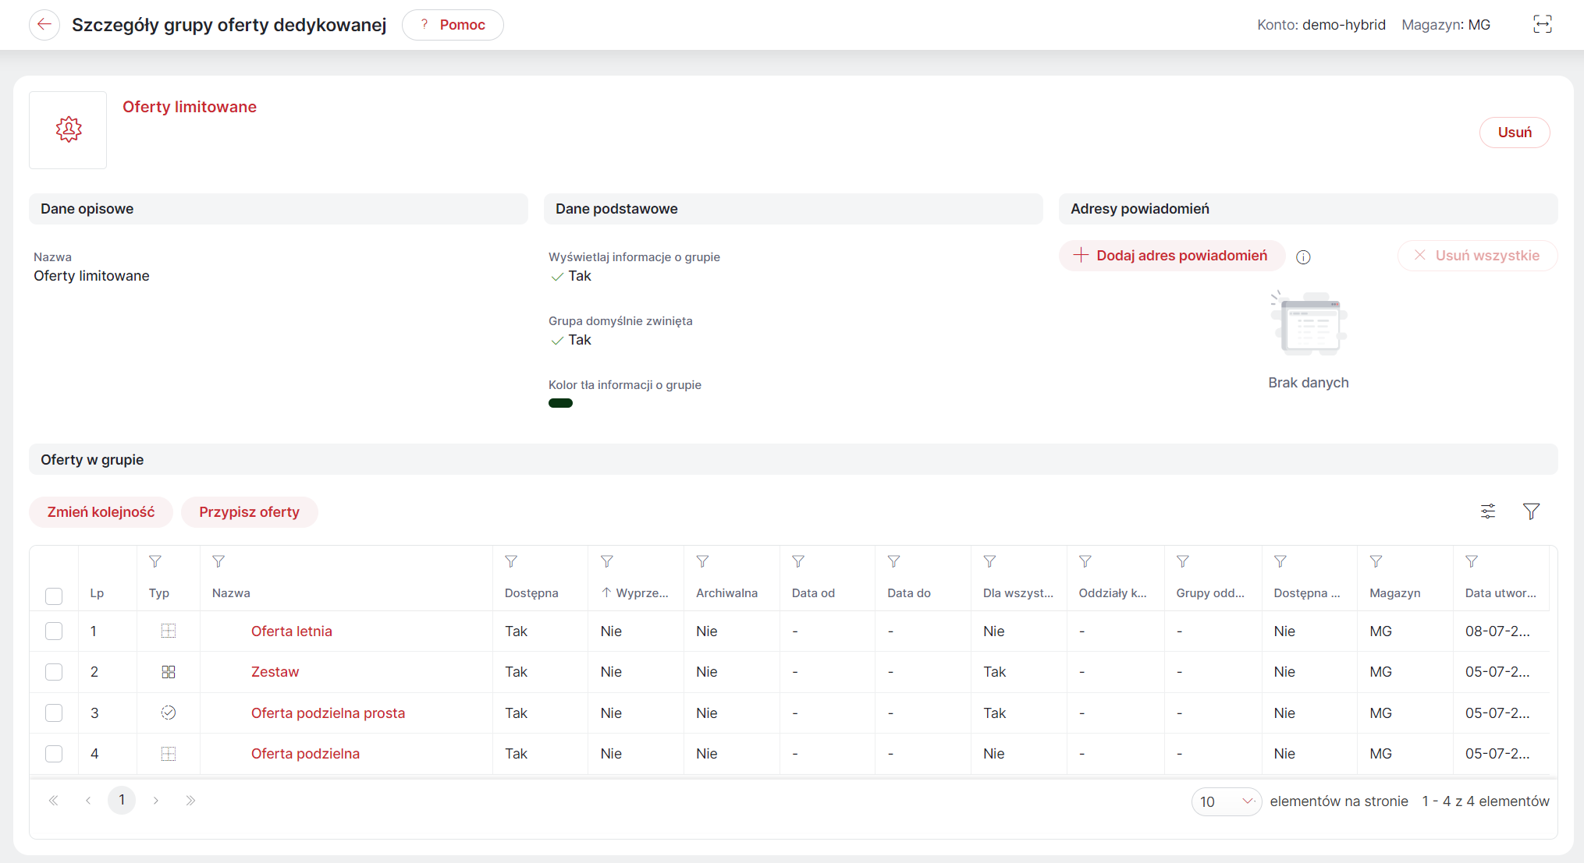
Task: Go to the previous page
Action: (88, 801)
